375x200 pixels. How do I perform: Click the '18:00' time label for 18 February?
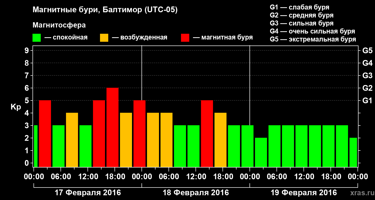point(223,177)
